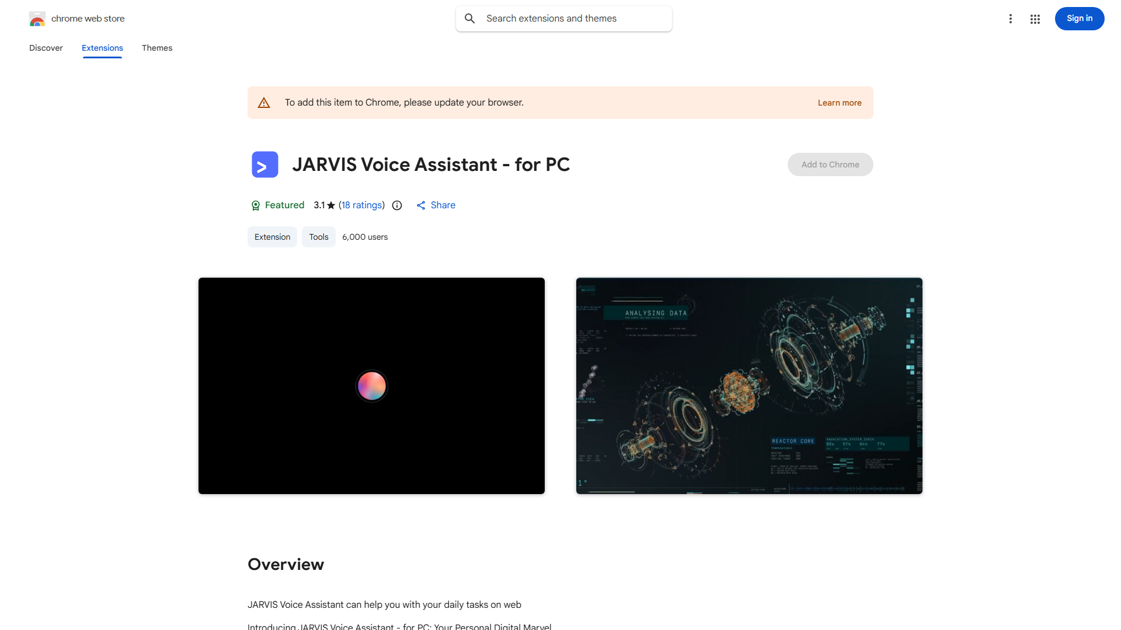Click the warning triangle in the notice banner

(264, 102)
